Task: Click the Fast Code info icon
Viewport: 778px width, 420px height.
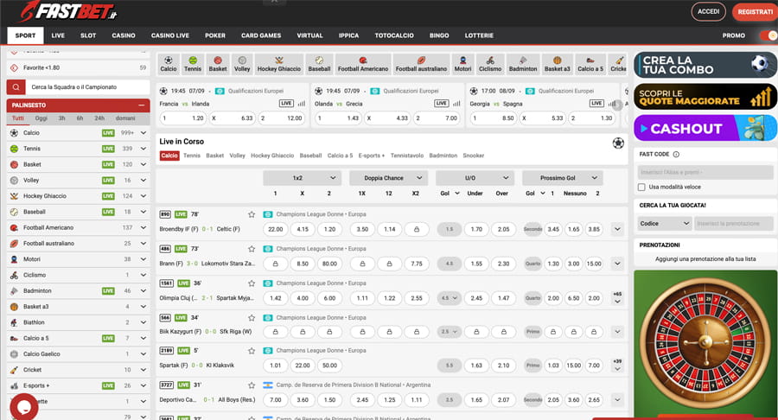Action: tap(676, 154)
